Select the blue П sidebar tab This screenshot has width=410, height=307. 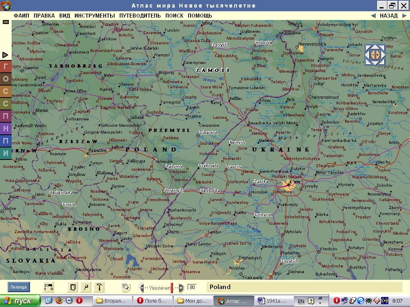tap(6, 141)
